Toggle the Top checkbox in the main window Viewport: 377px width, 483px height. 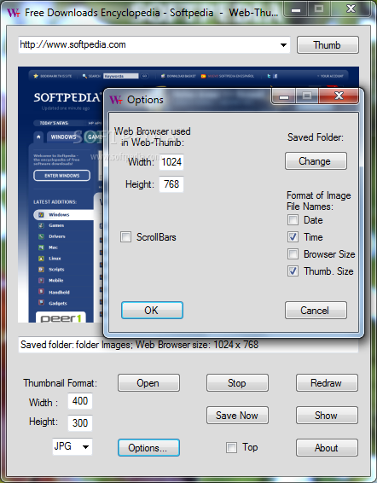tap(231, 447)
